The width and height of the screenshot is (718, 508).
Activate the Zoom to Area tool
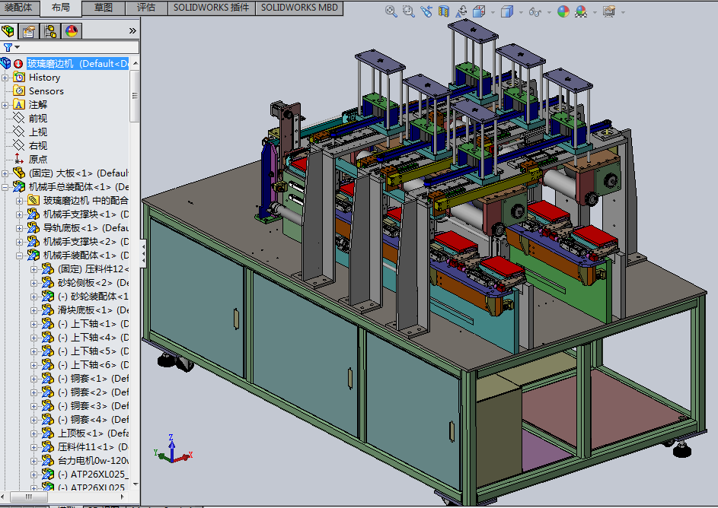pos(408,11)
